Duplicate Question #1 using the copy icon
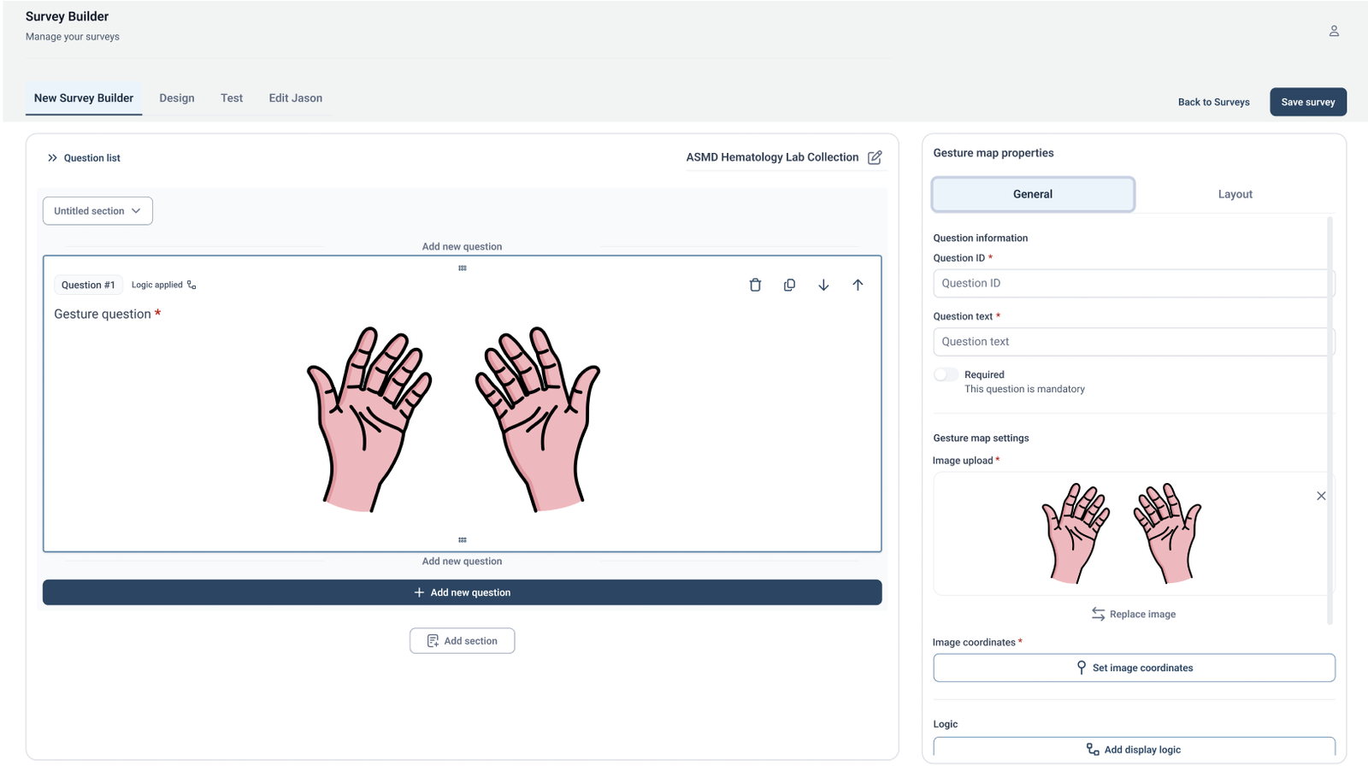This screenshot has width=1368, height=783. pos(789,285)
